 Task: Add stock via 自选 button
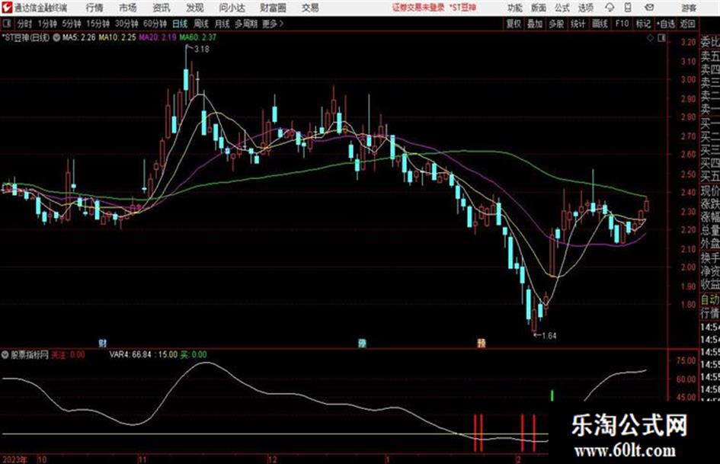tap(666, 24)
